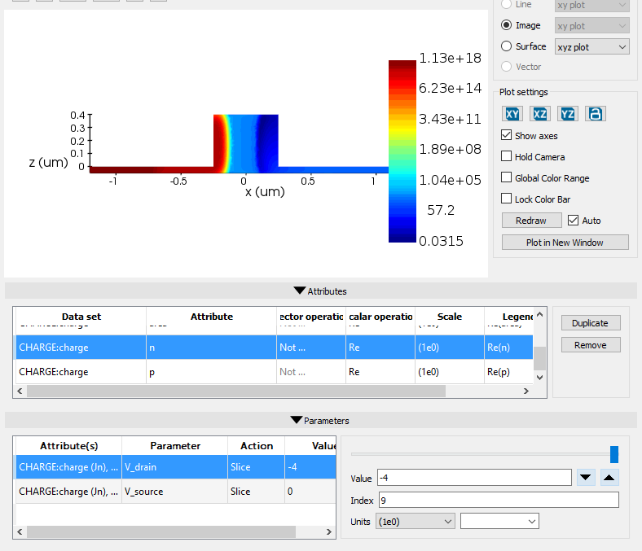Click the Action column header
The width and height of the screenshot is (642, 551).
pos(257,446)
